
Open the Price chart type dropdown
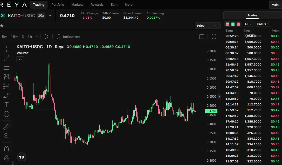tap(208, 26)
